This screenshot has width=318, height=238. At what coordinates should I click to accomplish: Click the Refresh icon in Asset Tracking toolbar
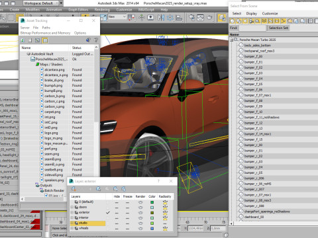pyautogui.click(x=23, y=40)
